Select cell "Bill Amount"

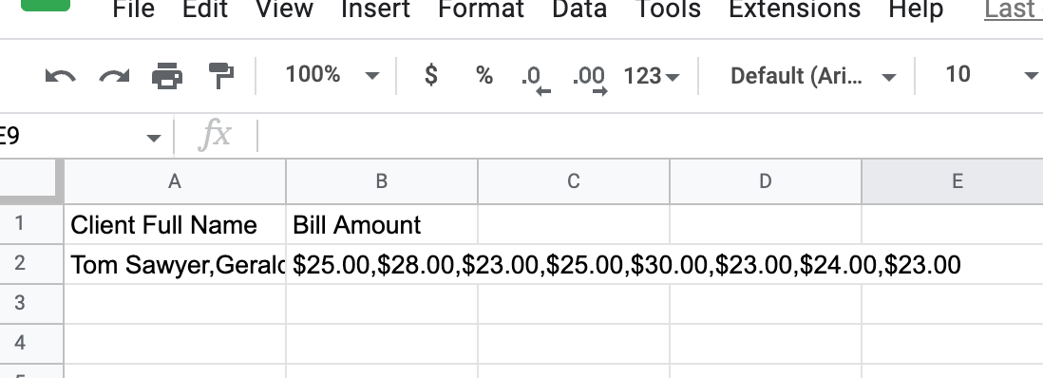[x=382, y=224]
